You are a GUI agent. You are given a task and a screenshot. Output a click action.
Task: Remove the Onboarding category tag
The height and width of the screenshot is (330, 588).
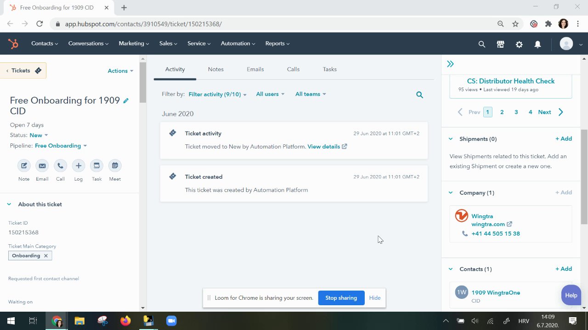coord(46,256)
